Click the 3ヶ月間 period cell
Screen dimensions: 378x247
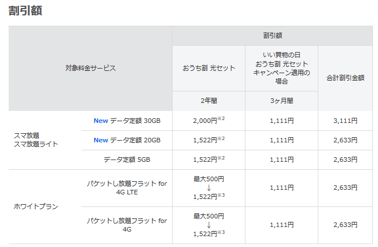[x=282, y=101]
